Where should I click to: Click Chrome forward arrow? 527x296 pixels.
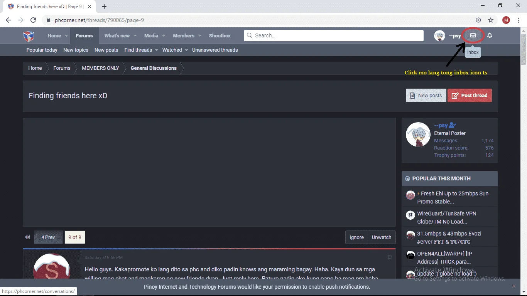21,20
